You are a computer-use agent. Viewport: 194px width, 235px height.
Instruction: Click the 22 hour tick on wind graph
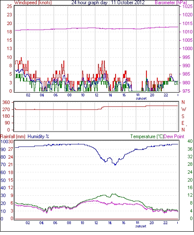click(166, 95)
